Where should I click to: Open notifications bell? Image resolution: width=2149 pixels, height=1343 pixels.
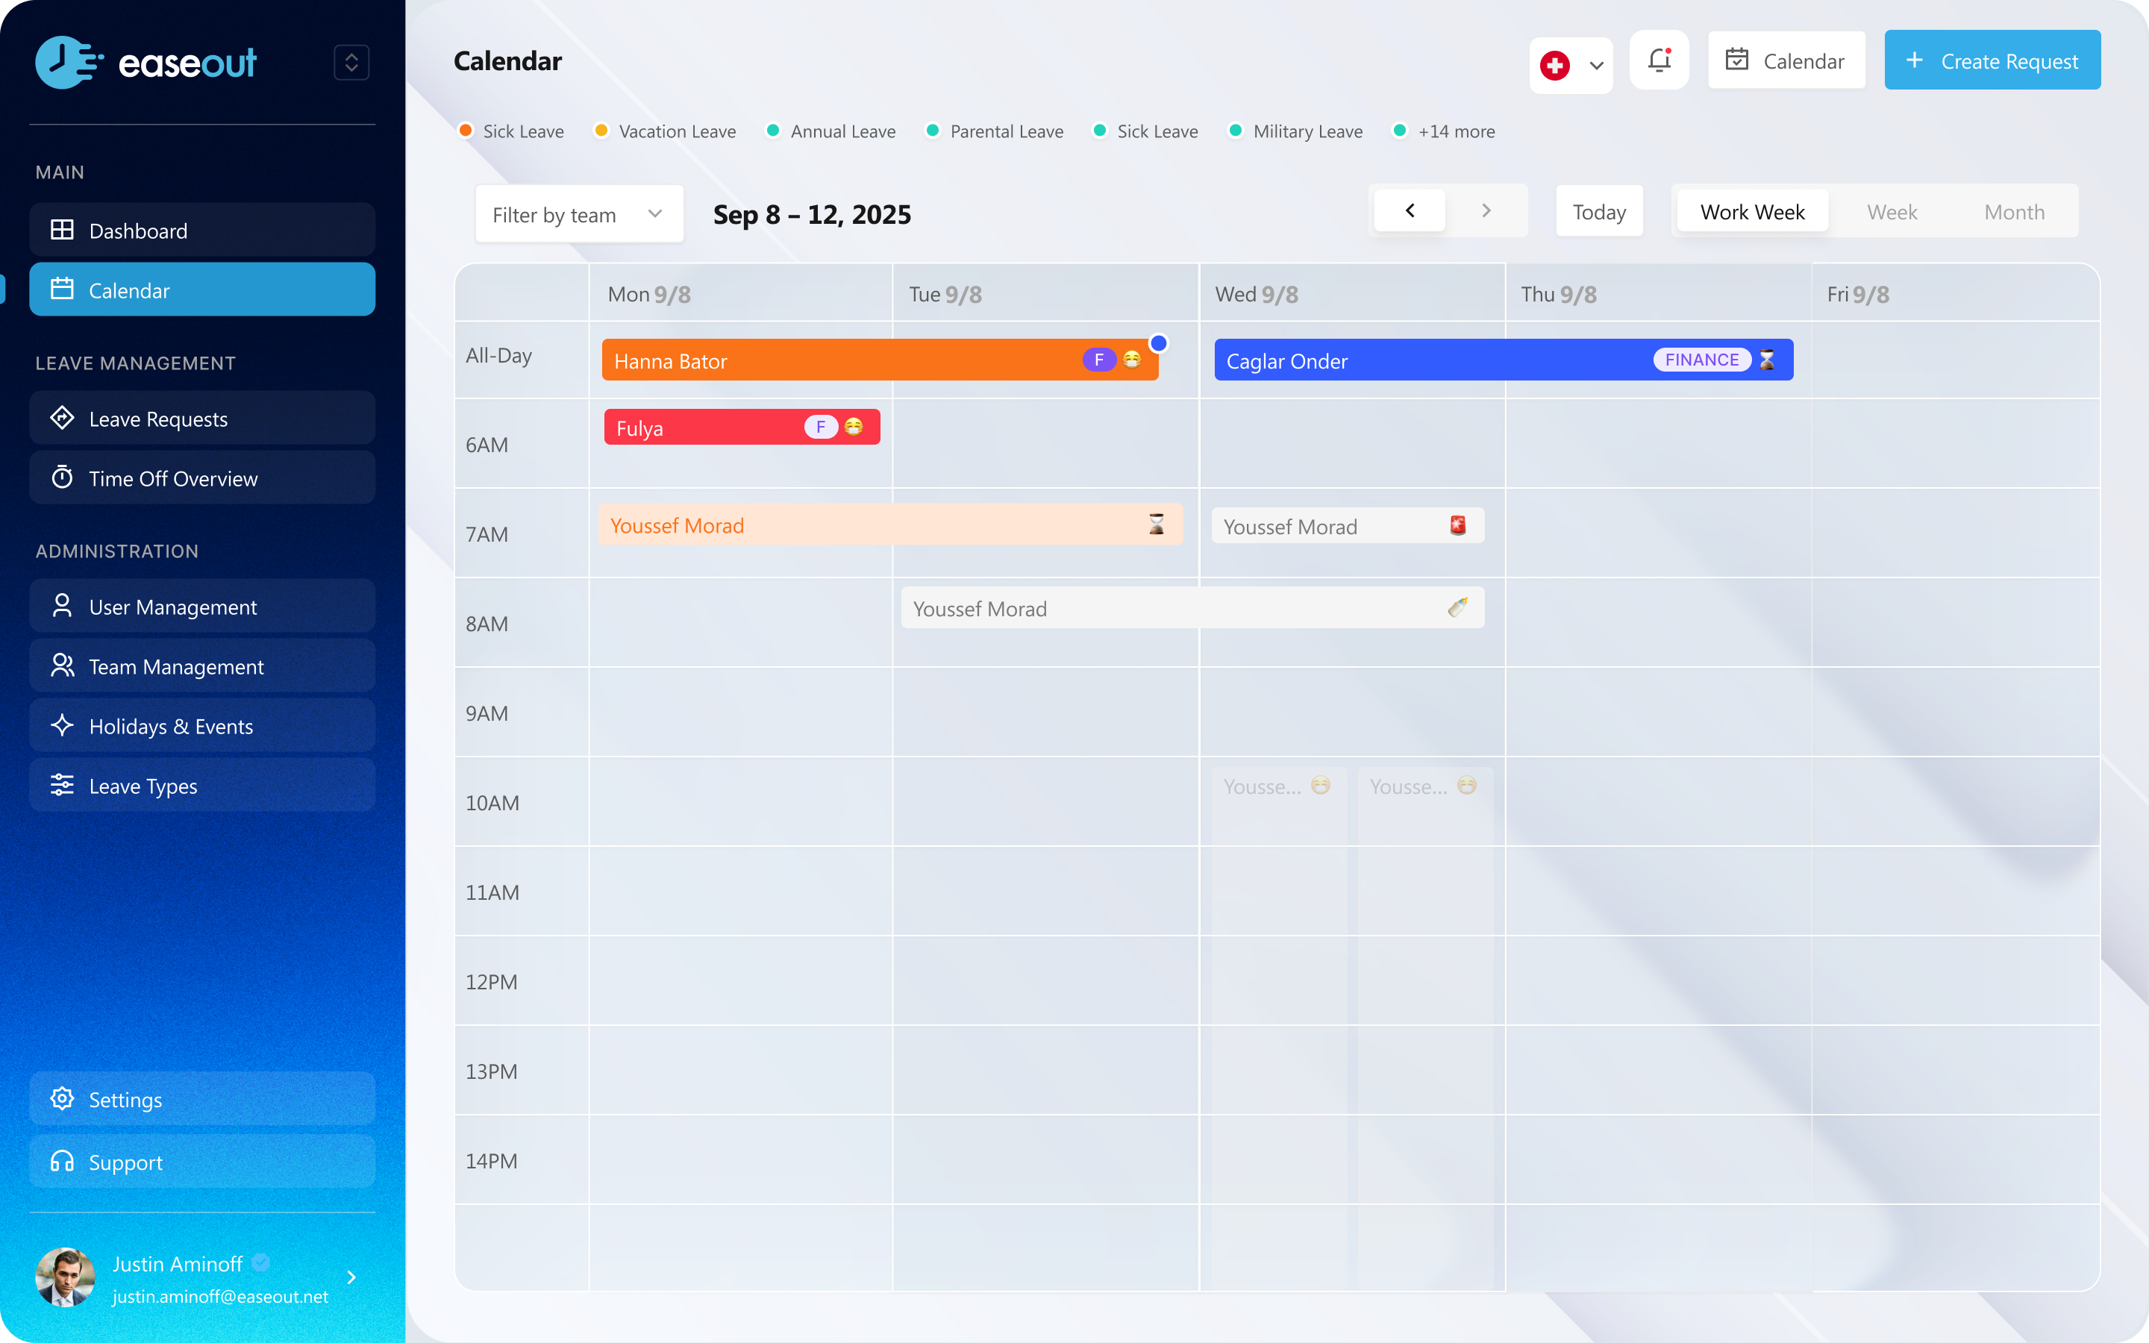(x=1659, y=60)
